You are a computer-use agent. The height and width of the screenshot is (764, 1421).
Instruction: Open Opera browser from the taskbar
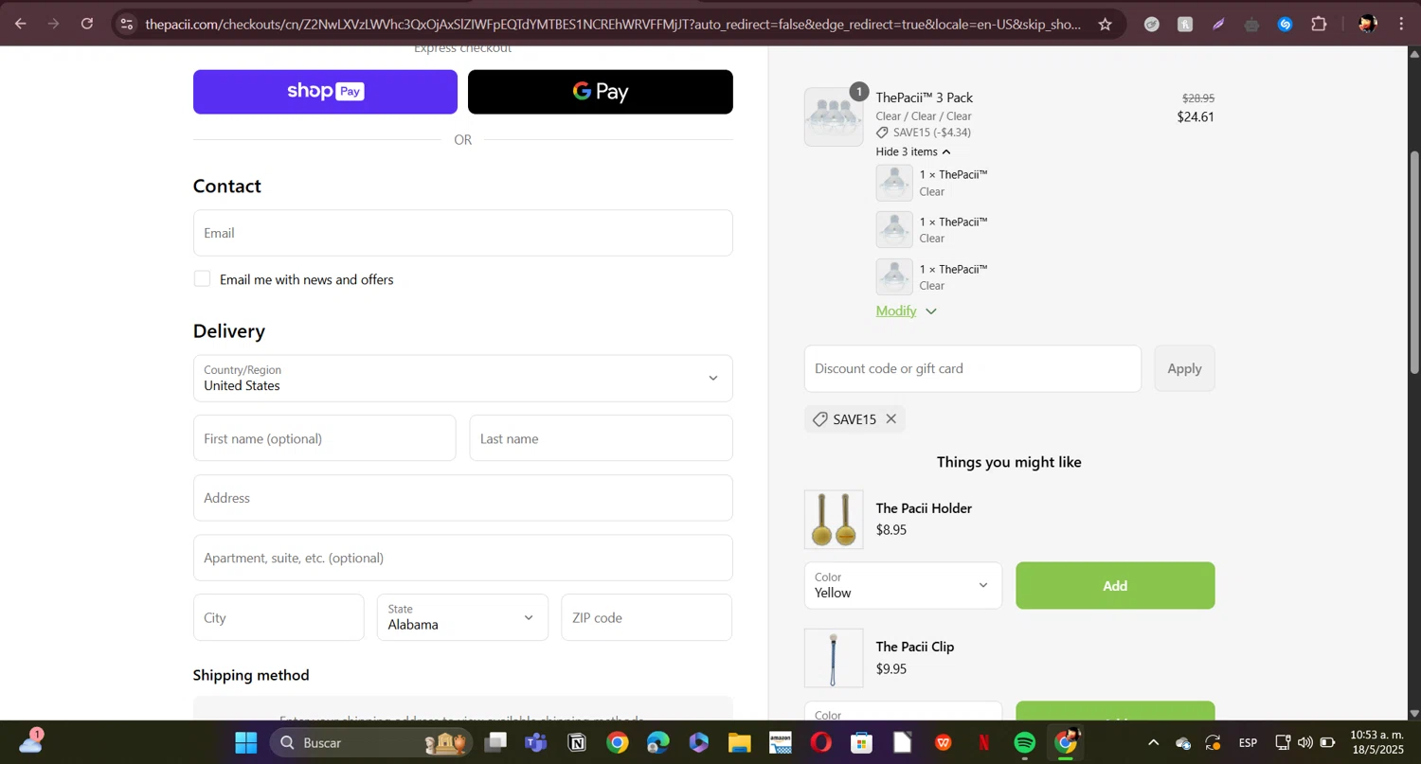pyautogui.click(x=820, y=743)
